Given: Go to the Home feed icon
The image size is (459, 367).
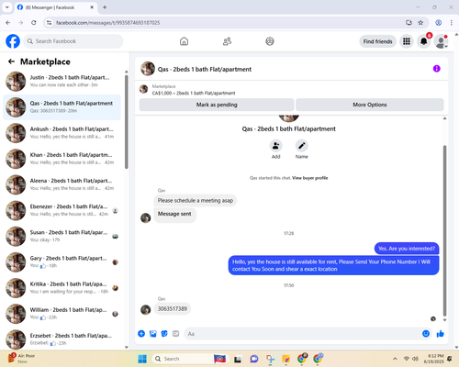Looking at the screenshot, I should [184, 41].
